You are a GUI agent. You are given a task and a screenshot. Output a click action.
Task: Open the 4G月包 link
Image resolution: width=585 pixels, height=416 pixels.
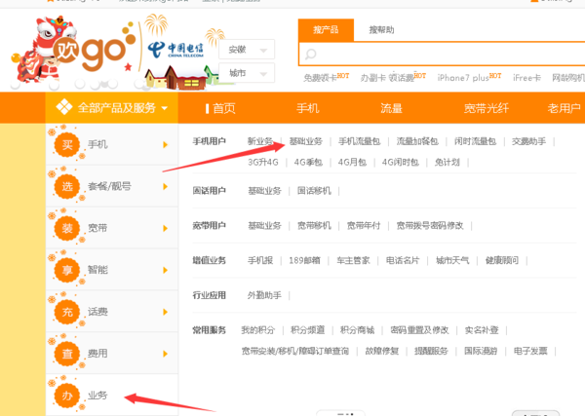[352, 162]
